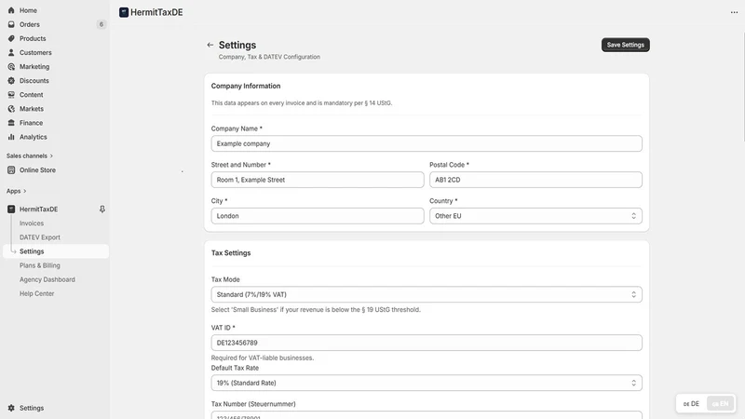Click the Tax Number (Steuernummer) input field

[x=427, y=414]
